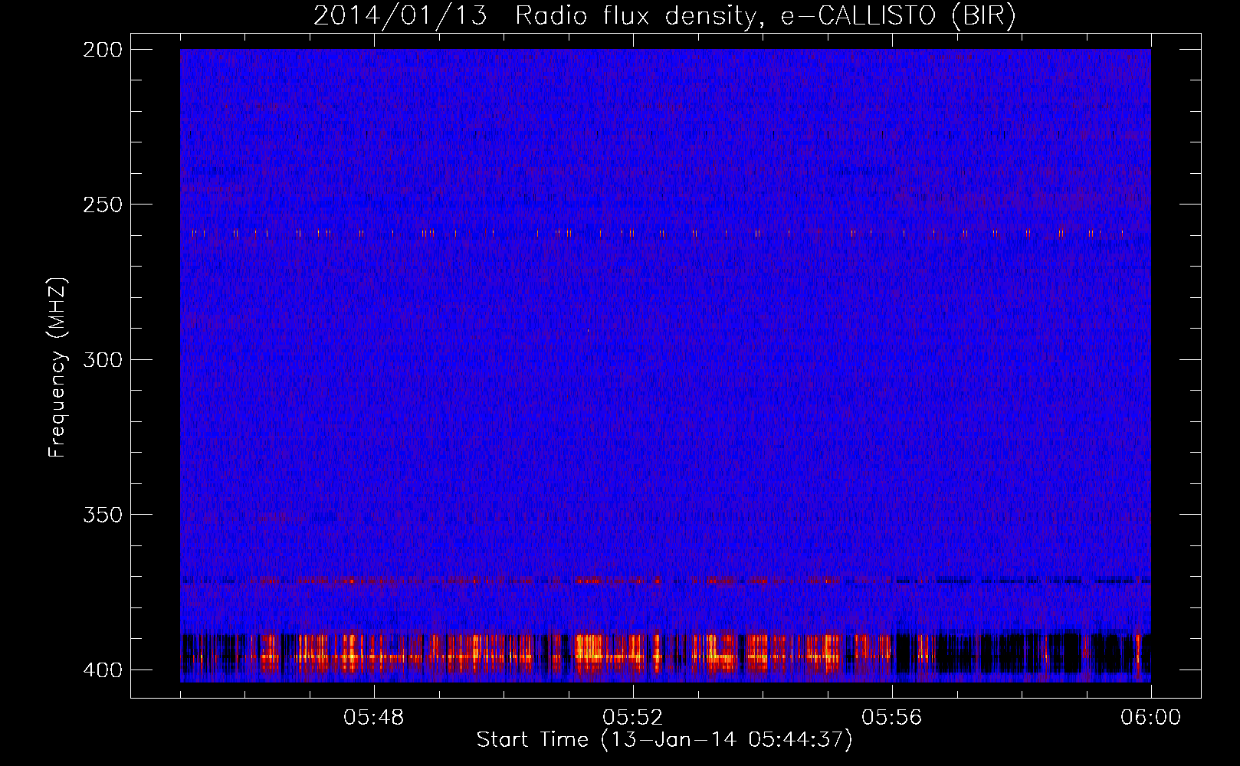
Task: Click the 05:56 time tick label
Action: (892, 718)
